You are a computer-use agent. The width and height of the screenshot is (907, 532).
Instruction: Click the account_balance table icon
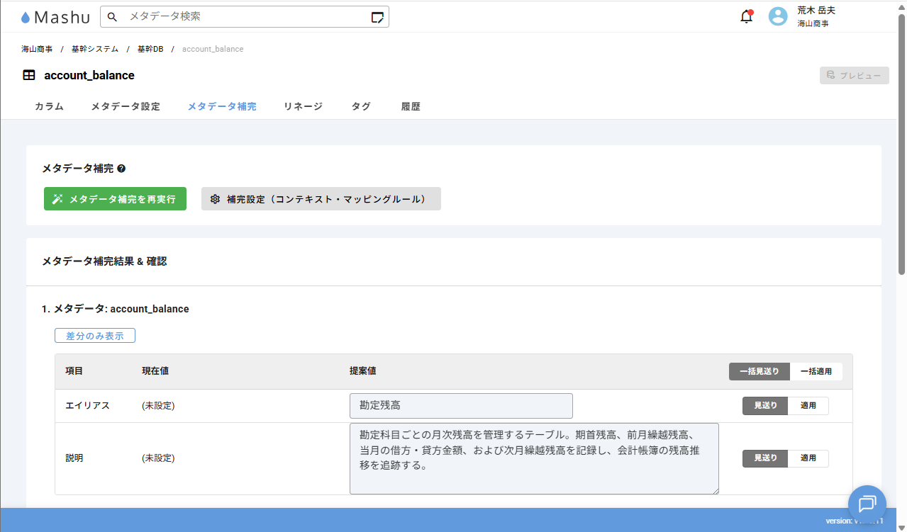coord(29,75)
